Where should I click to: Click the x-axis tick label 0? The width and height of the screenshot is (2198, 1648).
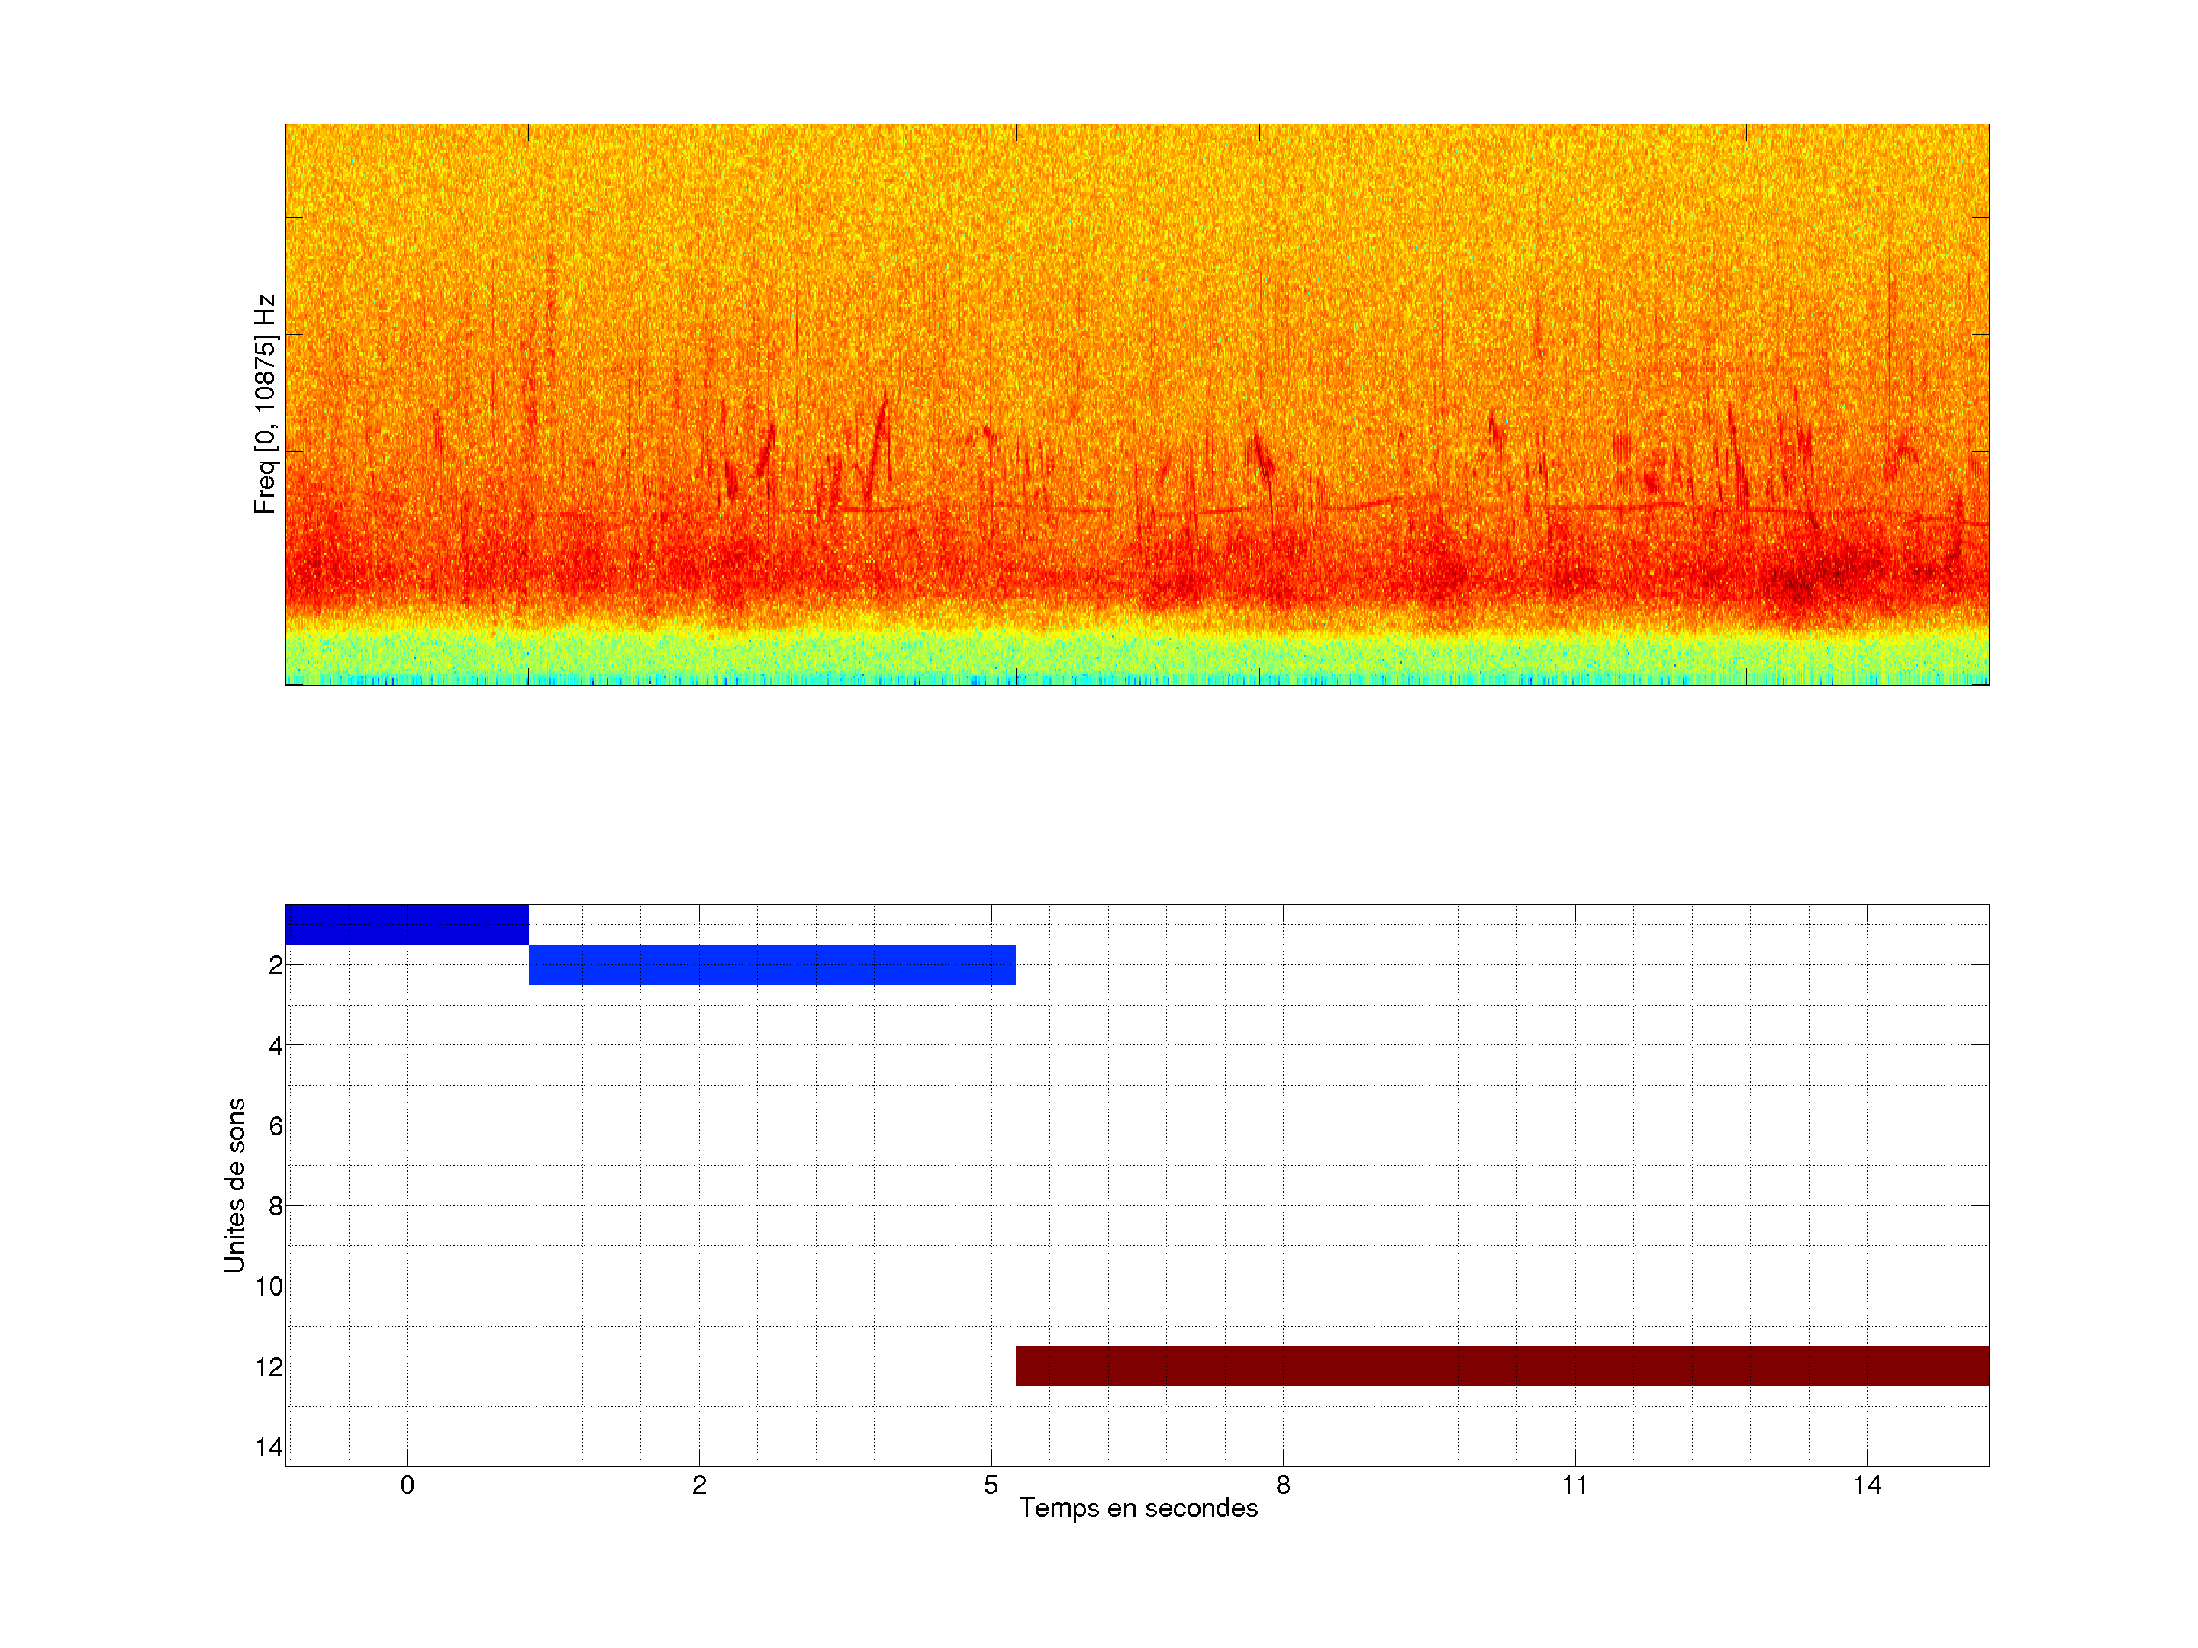[x=408, y=1485]
